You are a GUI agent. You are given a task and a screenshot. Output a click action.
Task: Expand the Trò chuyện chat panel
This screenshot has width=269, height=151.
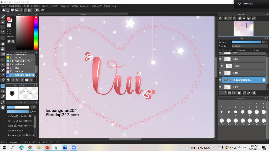point(239,4)
